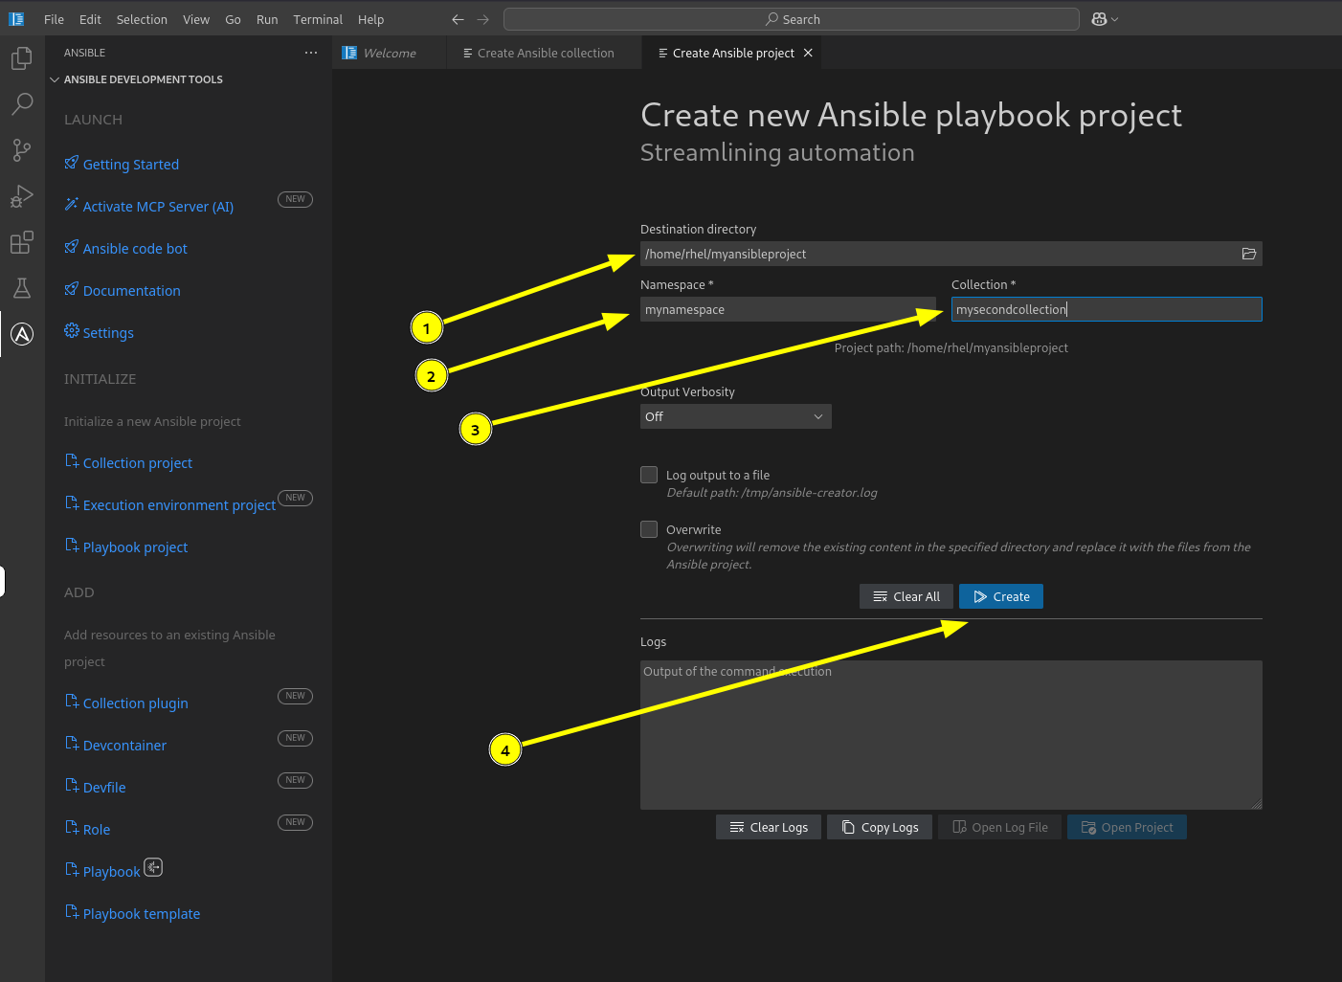Click the Clear Logs button

(x=769, y=827)
